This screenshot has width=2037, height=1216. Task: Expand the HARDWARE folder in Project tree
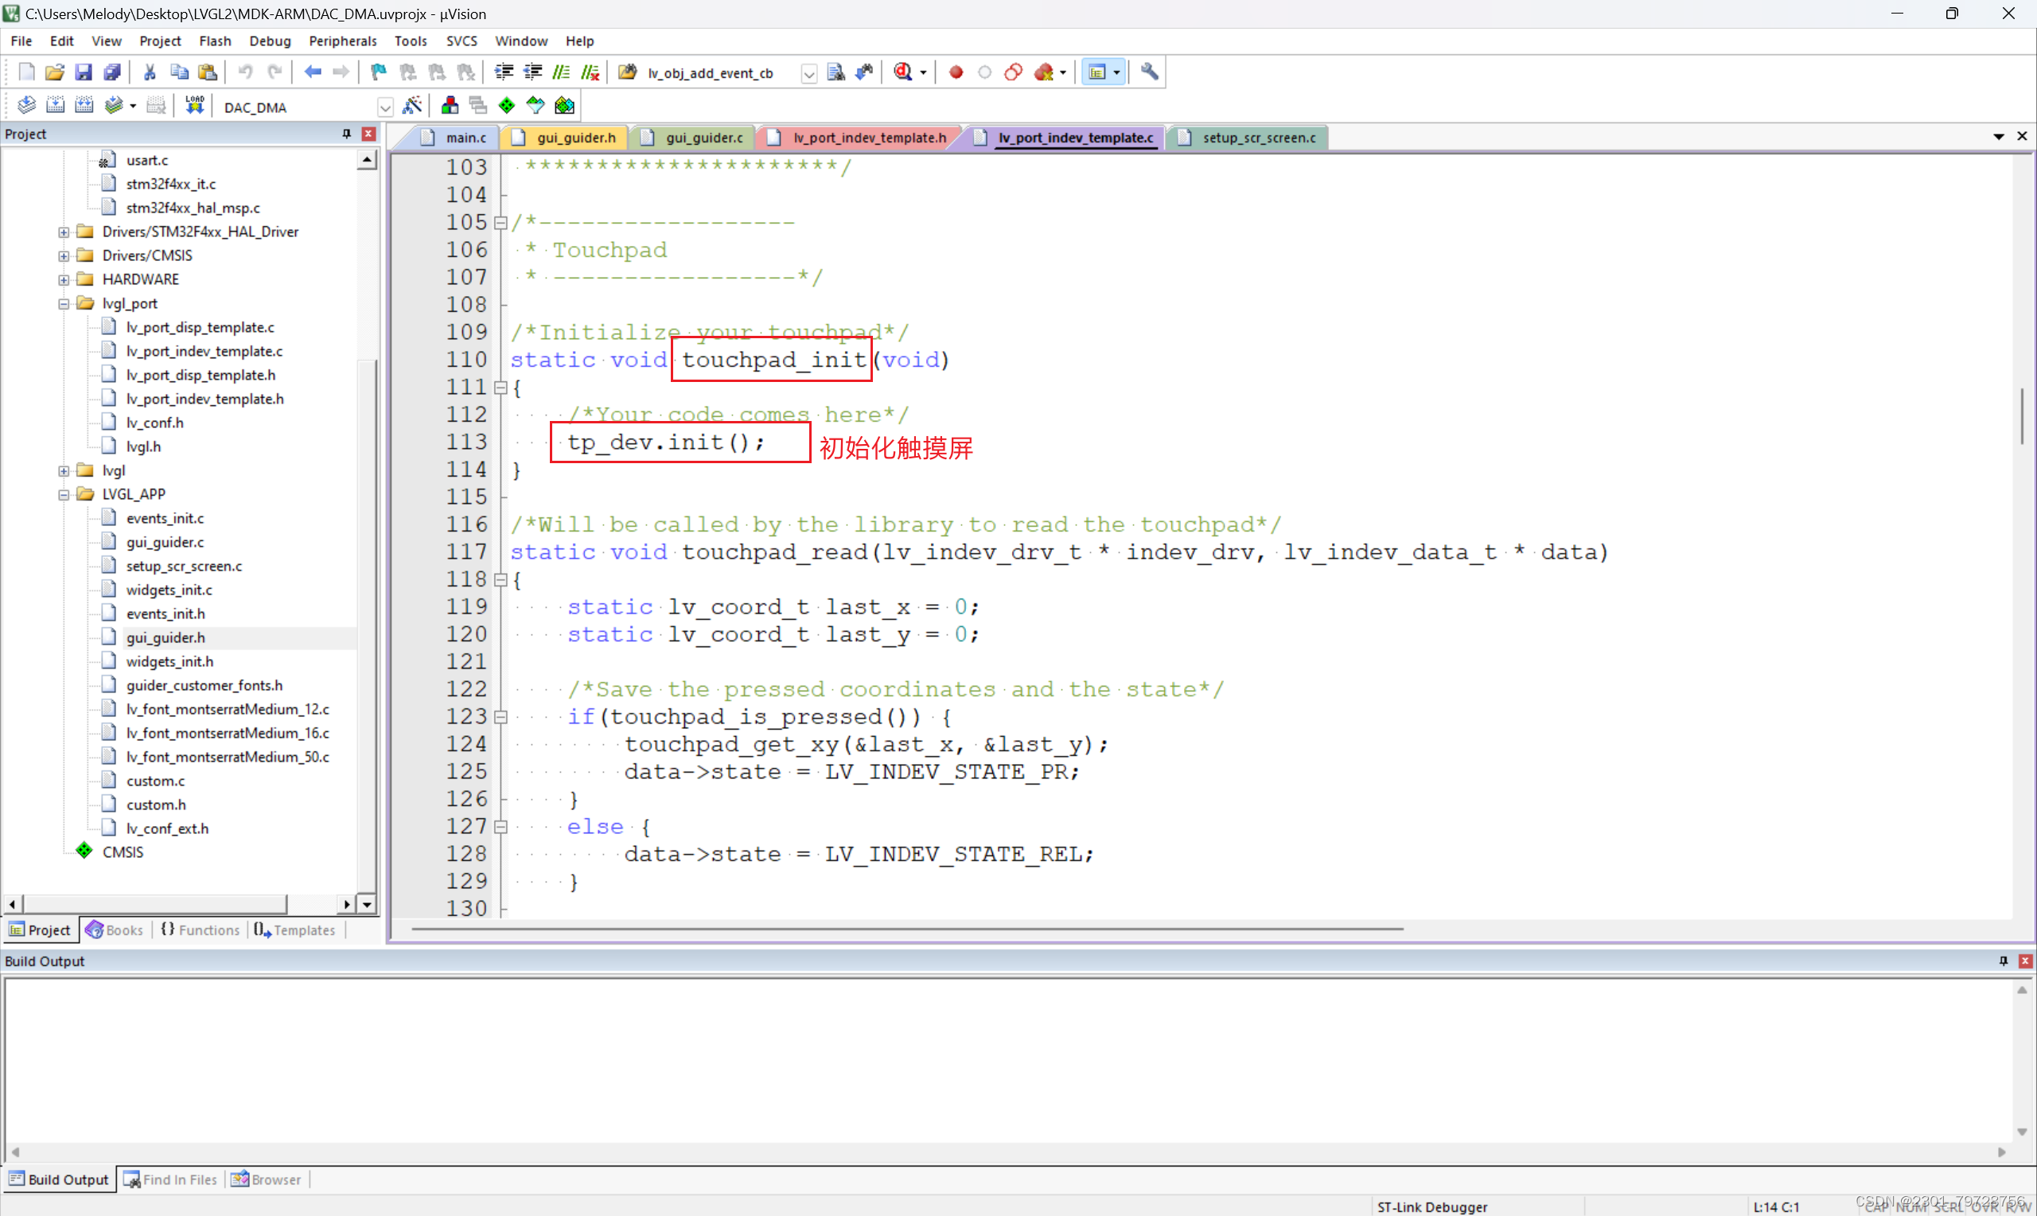[x=64, y=279]
